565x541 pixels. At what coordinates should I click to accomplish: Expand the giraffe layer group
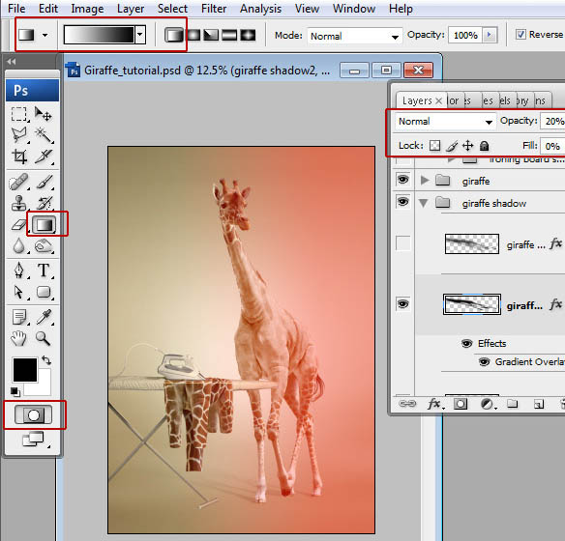coord(425,180)
